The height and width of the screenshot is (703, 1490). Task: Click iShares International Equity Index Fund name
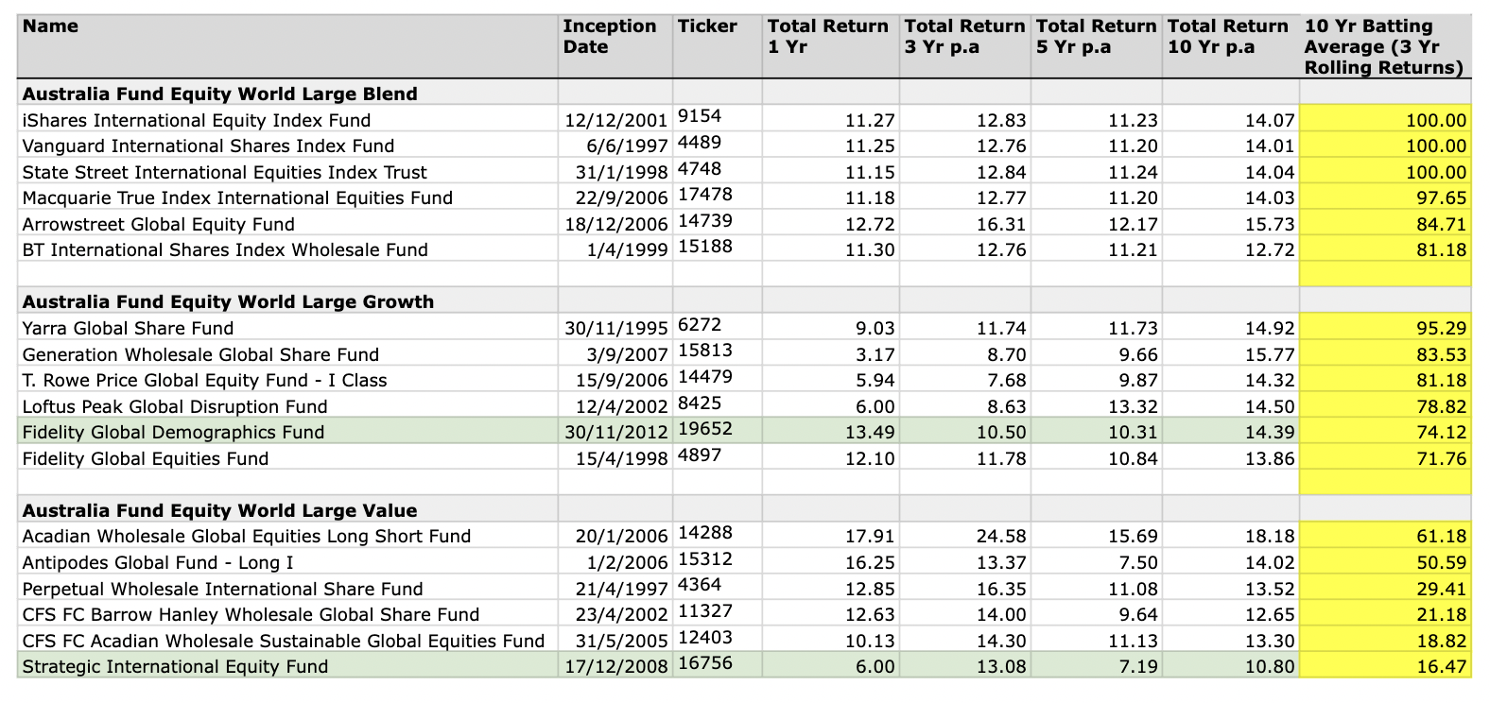tap(197, 120)
